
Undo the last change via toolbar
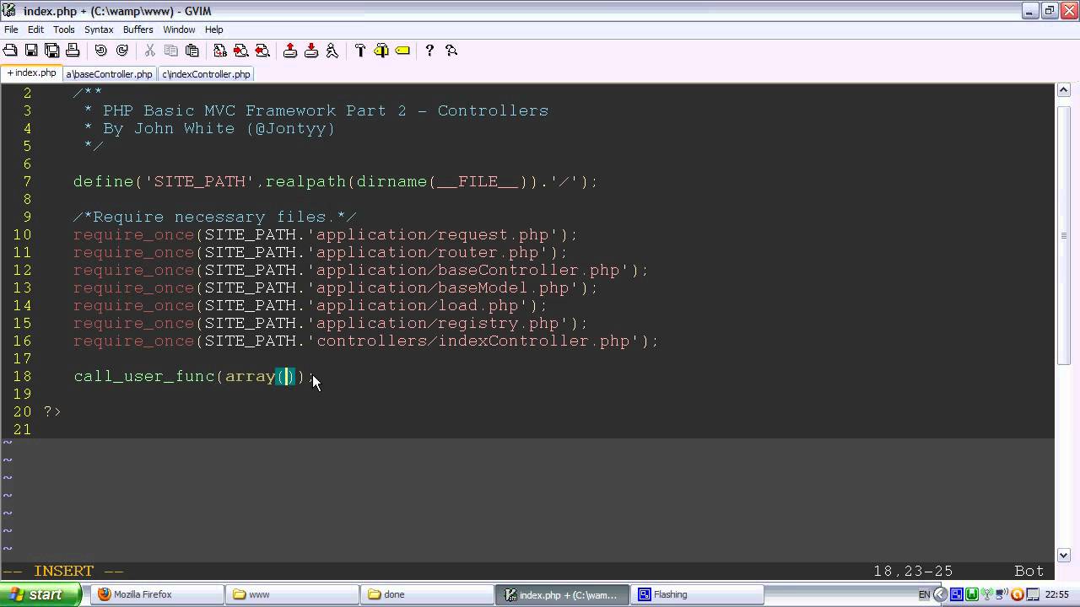coord(101,51)
